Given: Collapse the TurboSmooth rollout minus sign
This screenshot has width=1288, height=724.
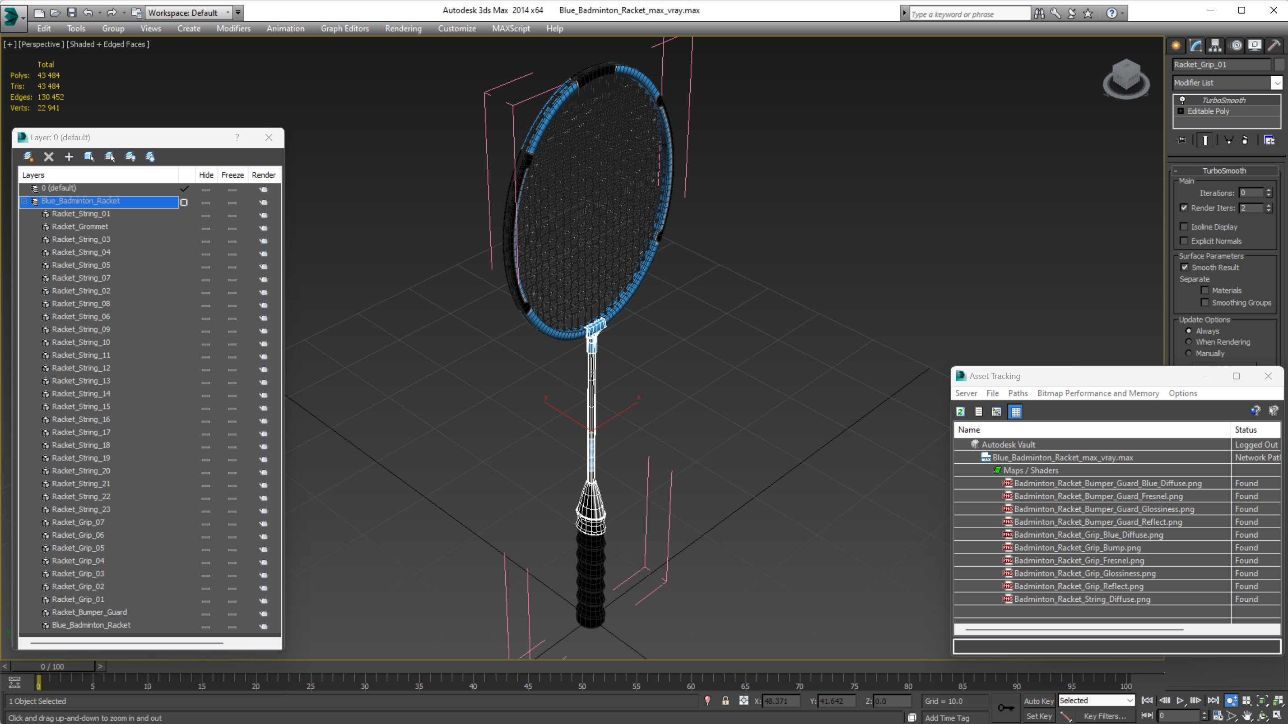Looking at the screenshot, I should coord(1176,171).
